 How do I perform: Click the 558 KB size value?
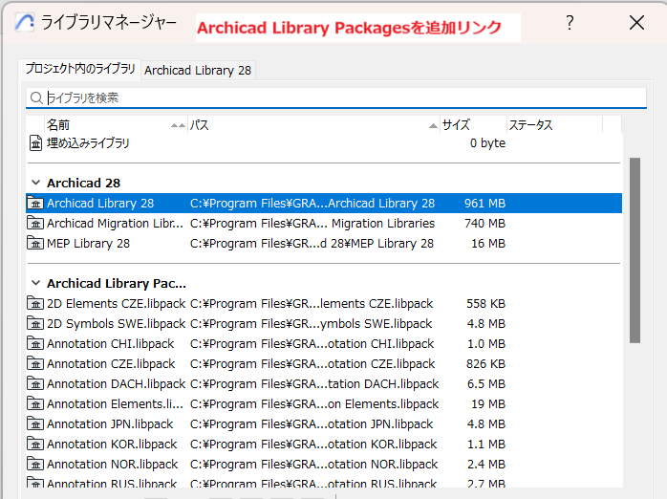(x=485, y=304)
